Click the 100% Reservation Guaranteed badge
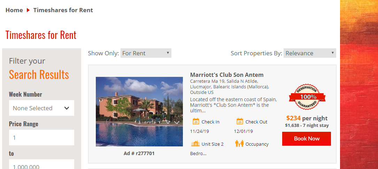The image size is (378, 169). [x=307, y=97]
